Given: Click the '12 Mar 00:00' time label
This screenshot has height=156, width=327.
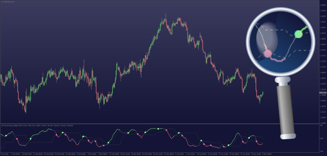Looking at the screenshot, I should pyautogui.click(x=114, y=154).
